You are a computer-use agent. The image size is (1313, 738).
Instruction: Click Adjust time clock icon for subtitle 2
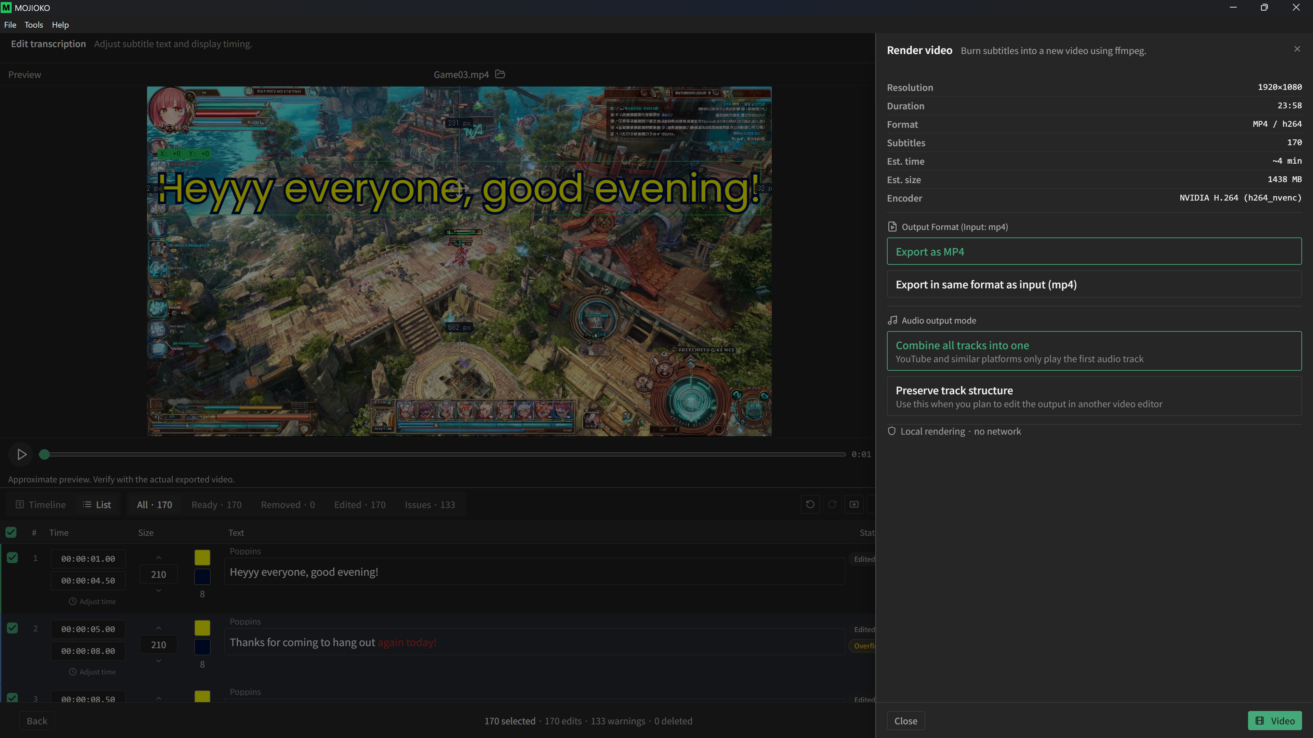pos(73,672)
